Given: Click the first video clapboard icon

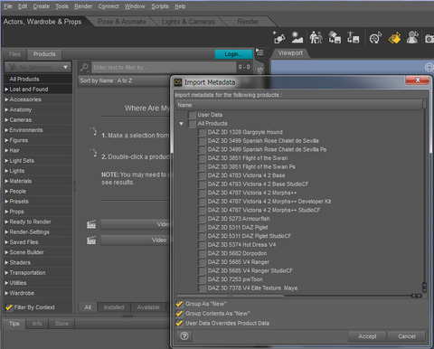Looking at the screenshot, I should pos(91,224).
